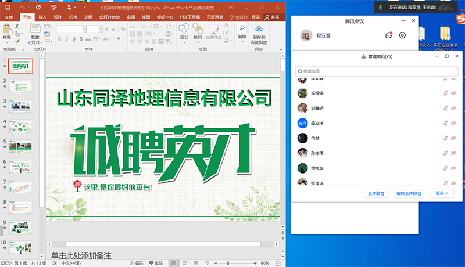This screenshot has width=465, height=267.
Task: Open Tencent Meeting settings gear icon
Action: pyautogui.click(x=402, y=35)
